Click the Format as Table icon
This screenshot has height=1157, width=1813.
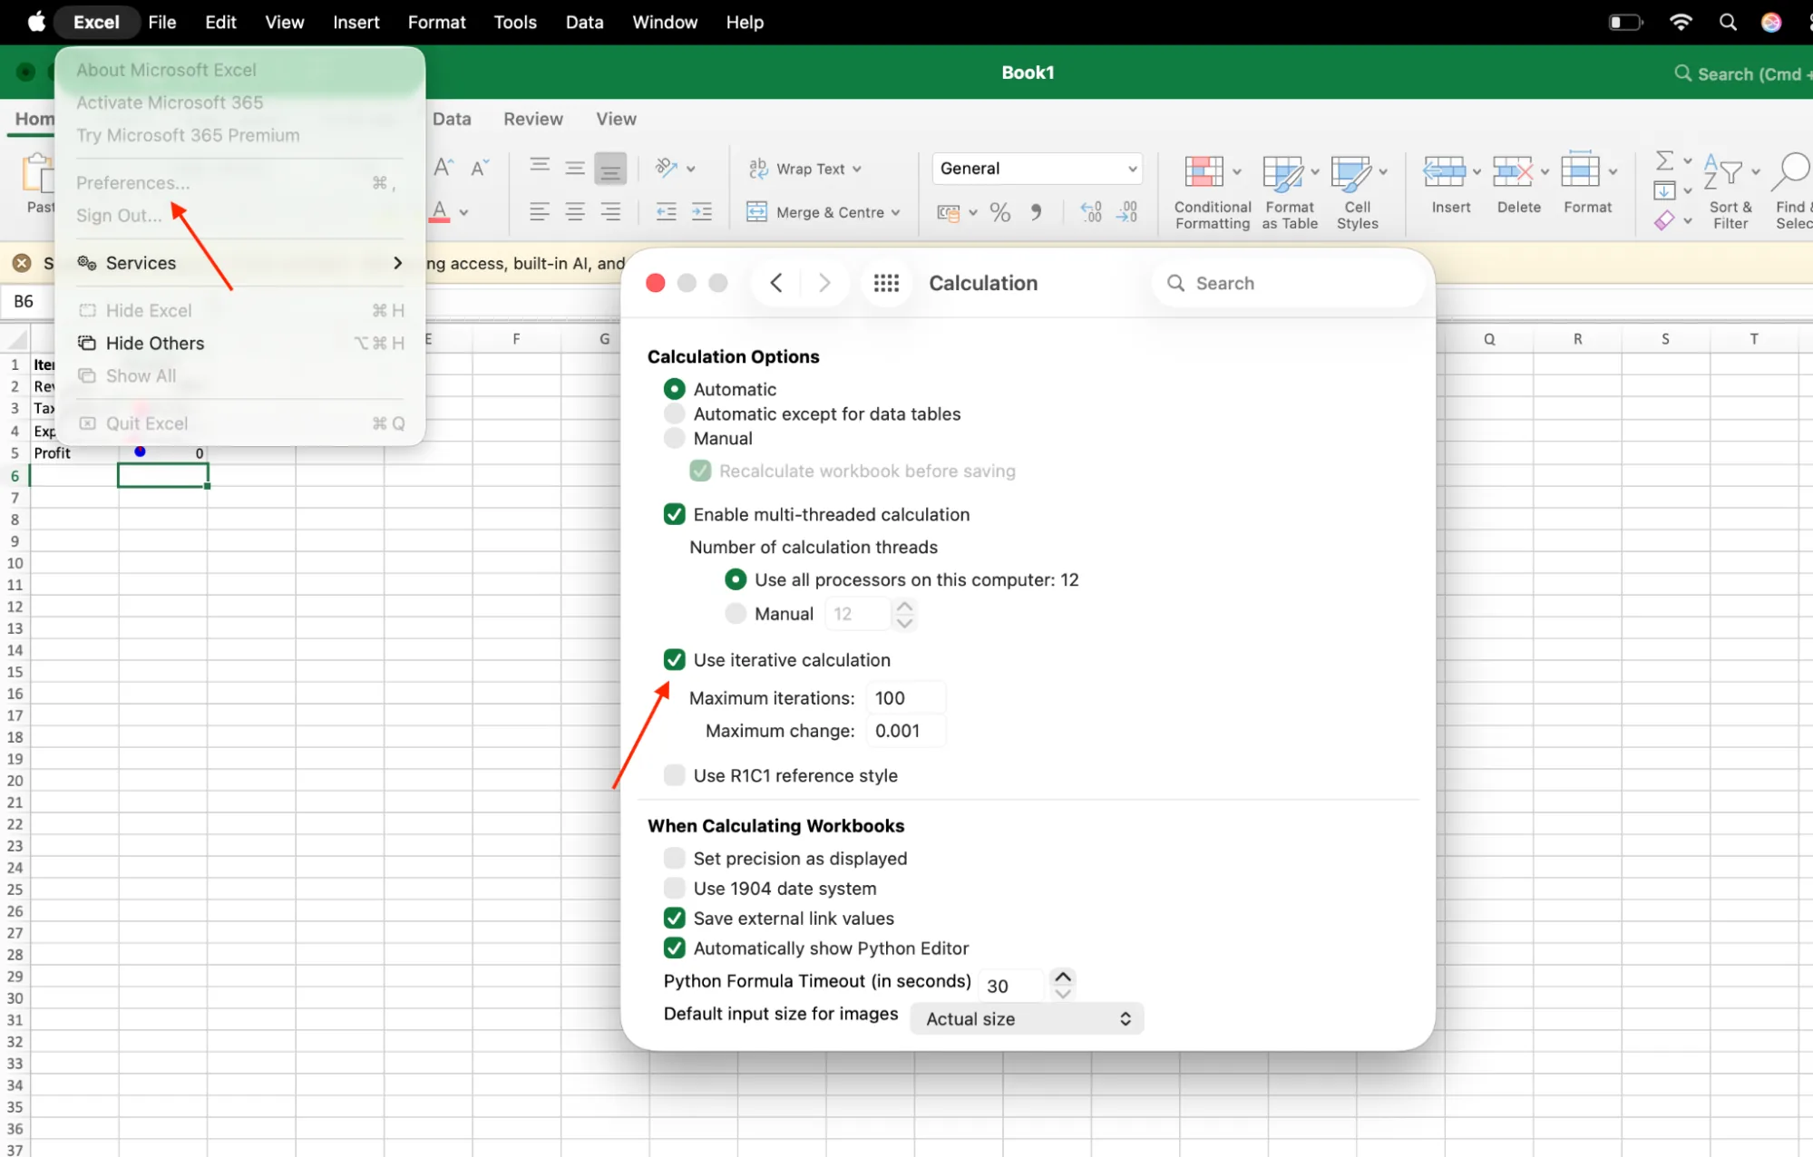click(1282, 172)
